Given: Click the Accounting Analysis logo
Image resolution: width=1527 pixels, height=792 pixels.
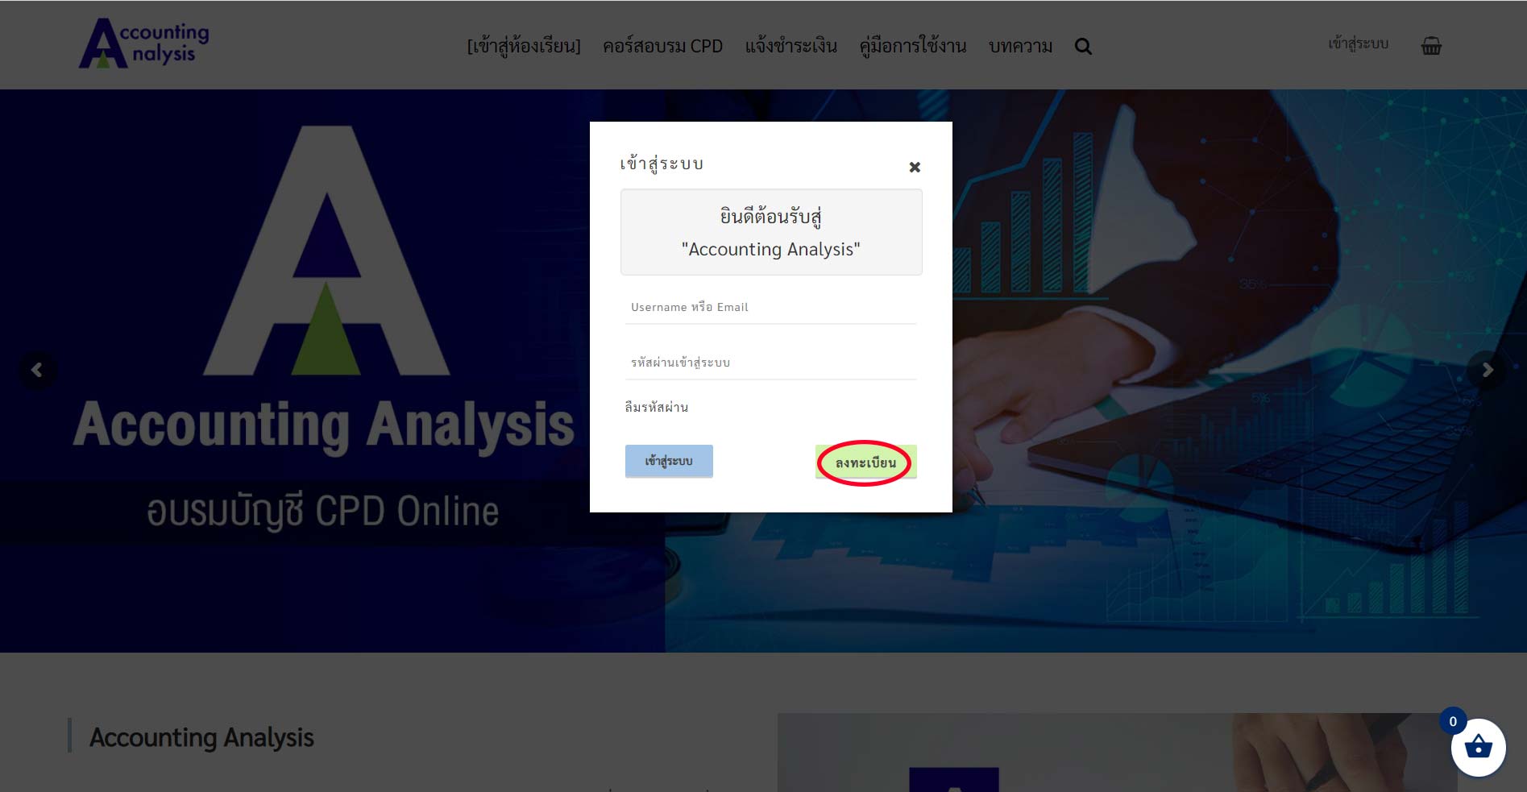Looking at the screenshot, I should 144,44.
